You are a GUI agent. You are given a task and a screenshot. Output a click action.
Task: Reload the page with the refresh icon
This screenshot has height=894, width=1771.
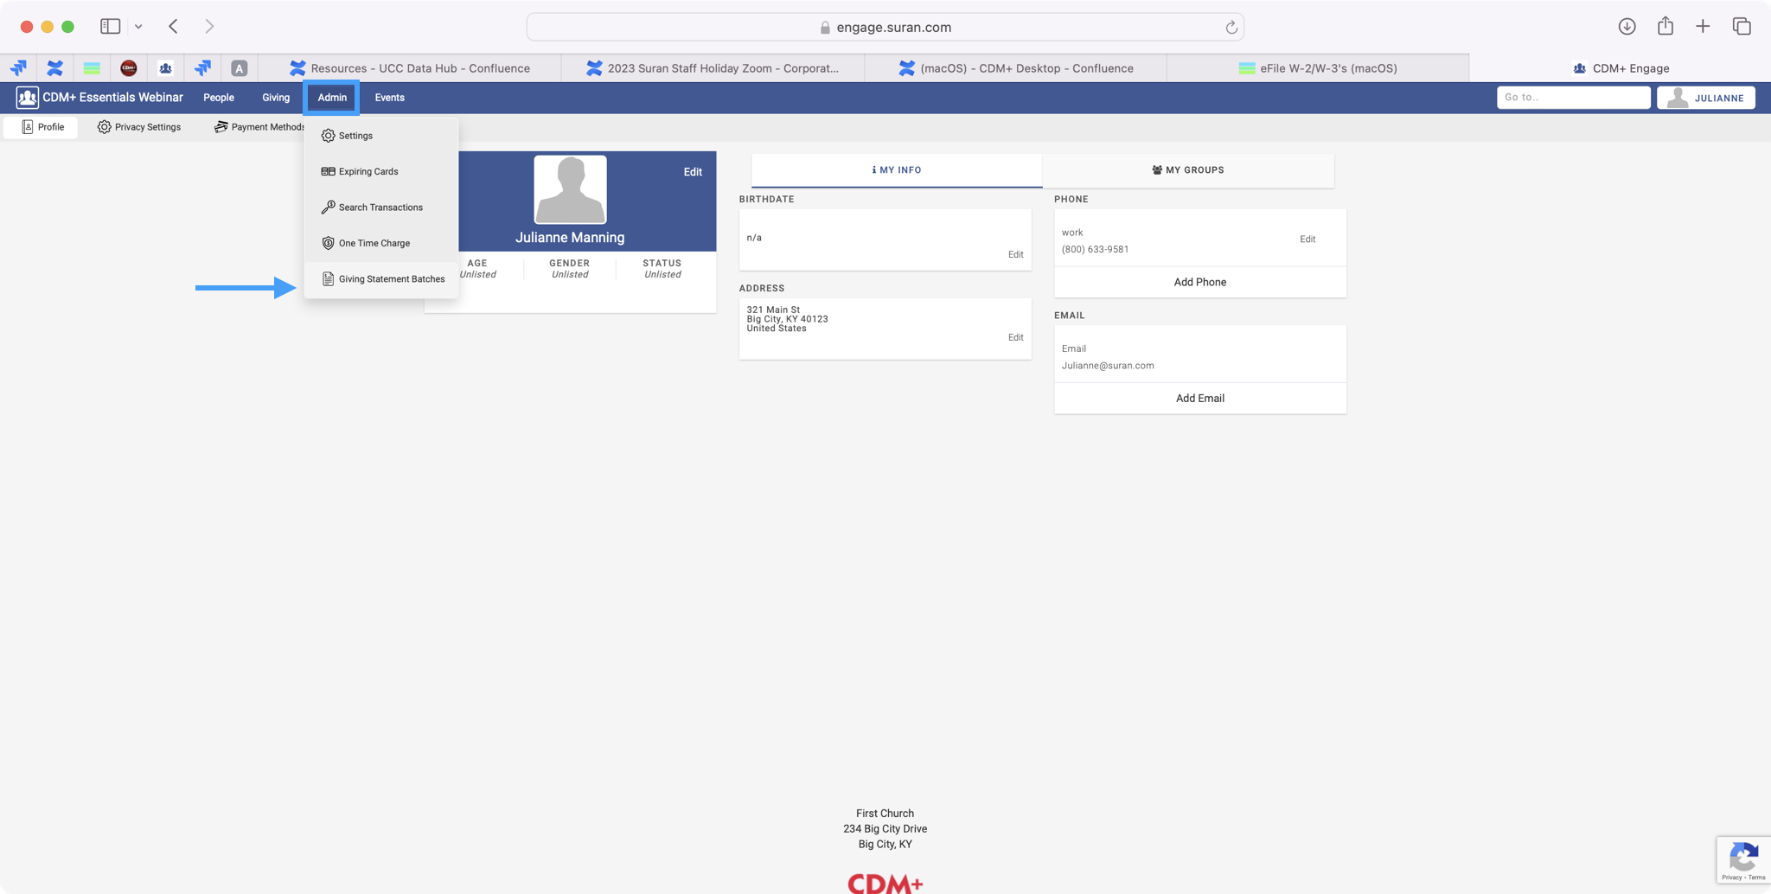click(x=1231, y=28)
